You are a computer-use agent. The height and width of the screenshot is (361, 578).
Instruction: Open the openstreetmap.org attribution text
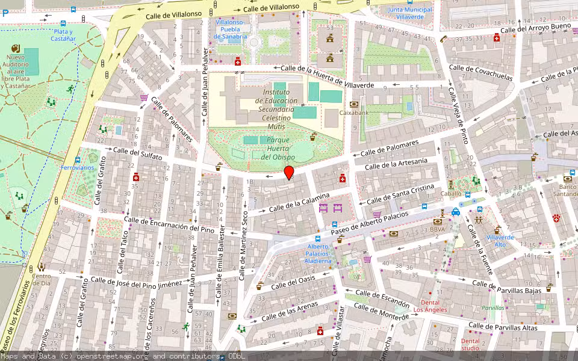coord(112,356)
